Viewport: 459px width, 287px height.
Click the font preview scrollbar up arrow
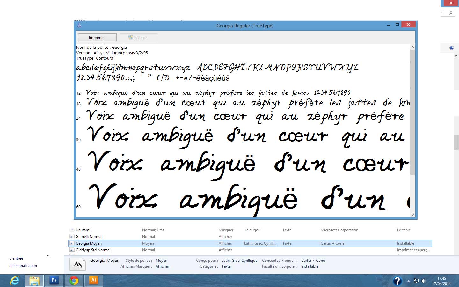412,47
